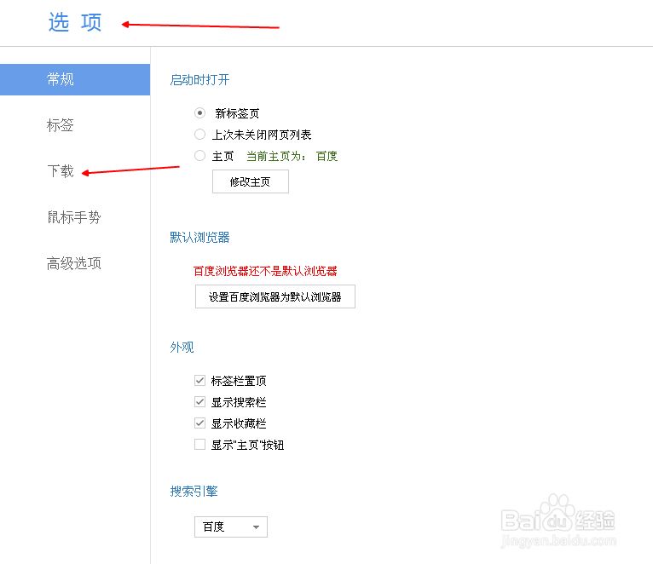Click the 默认浏览器 section heading
Viewport: 653px width, 564px height.
click(199, 237)
